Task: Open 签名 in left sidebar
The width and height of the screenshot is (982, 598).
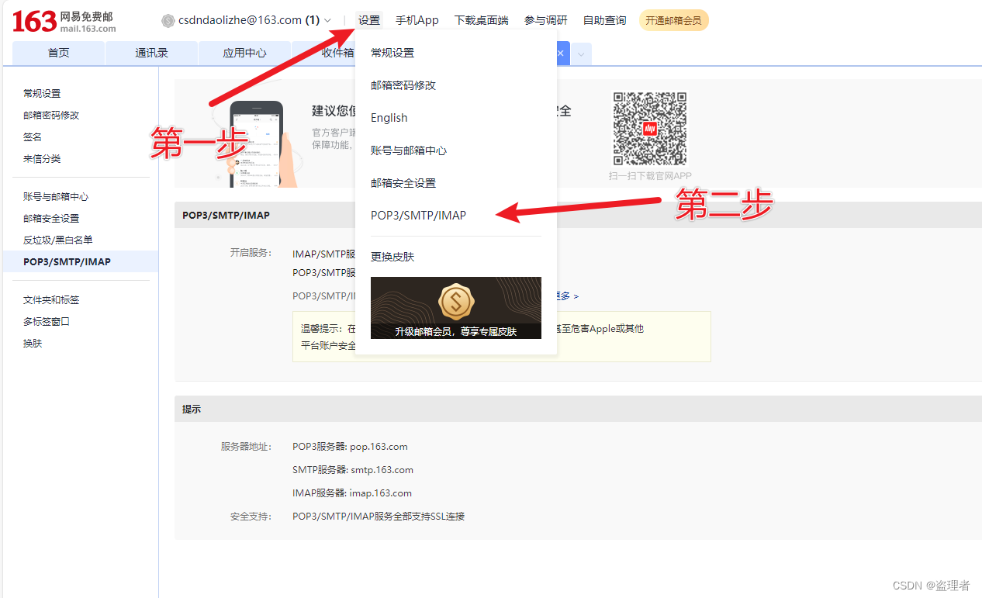Action: coord(33,137)
